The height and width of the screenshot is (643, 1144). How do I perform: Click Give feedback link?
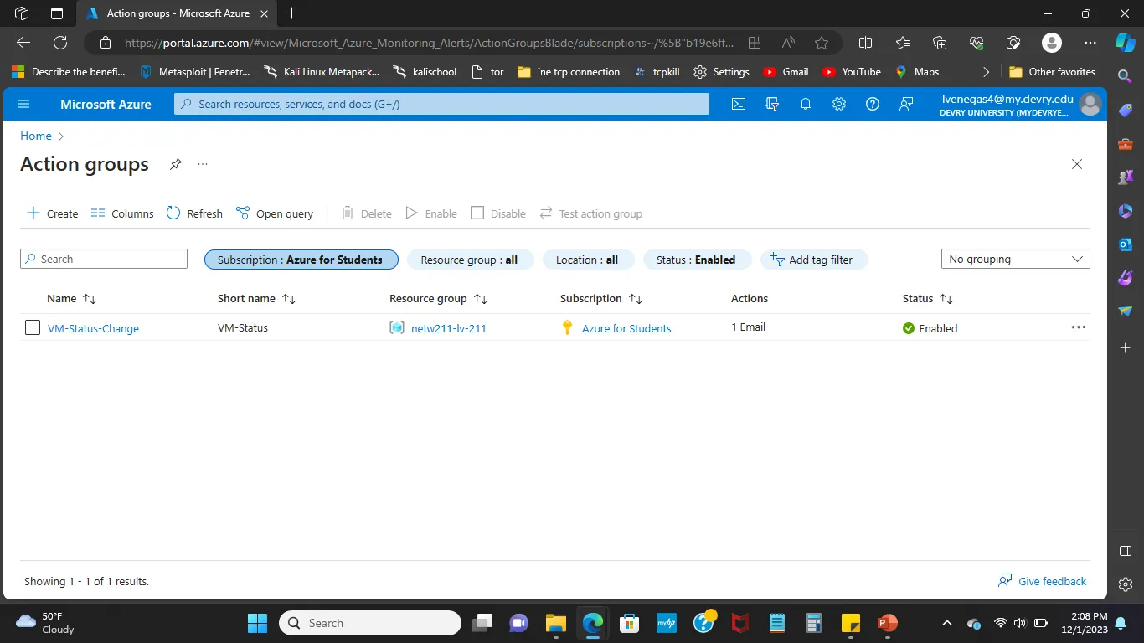coord(1043,581)
